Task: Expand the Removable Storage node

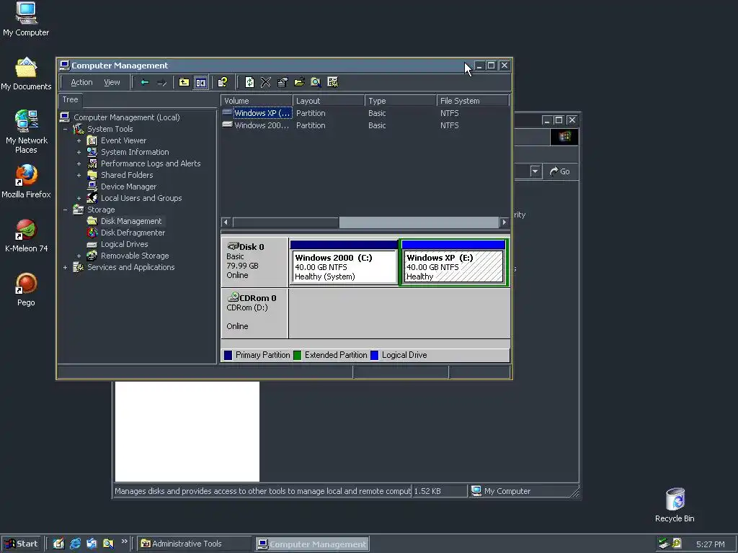Action: pos(79,256)
